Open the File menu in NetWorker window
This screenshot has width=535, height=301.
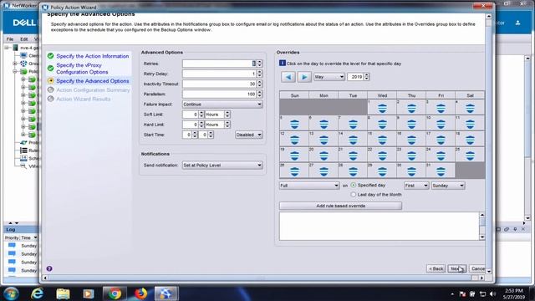[10, 39]
